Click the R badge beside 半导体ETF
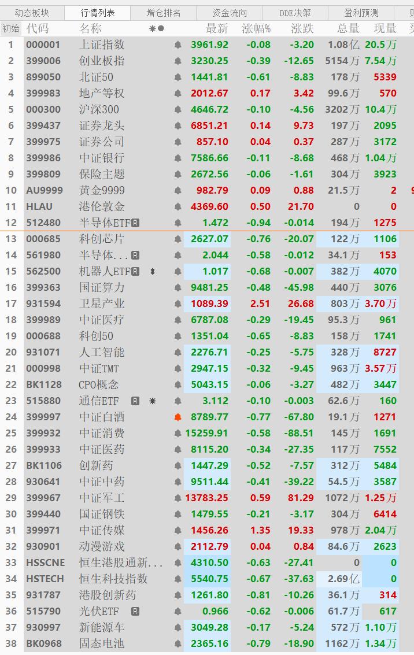 pyautogui.click(x=135, y=223)
